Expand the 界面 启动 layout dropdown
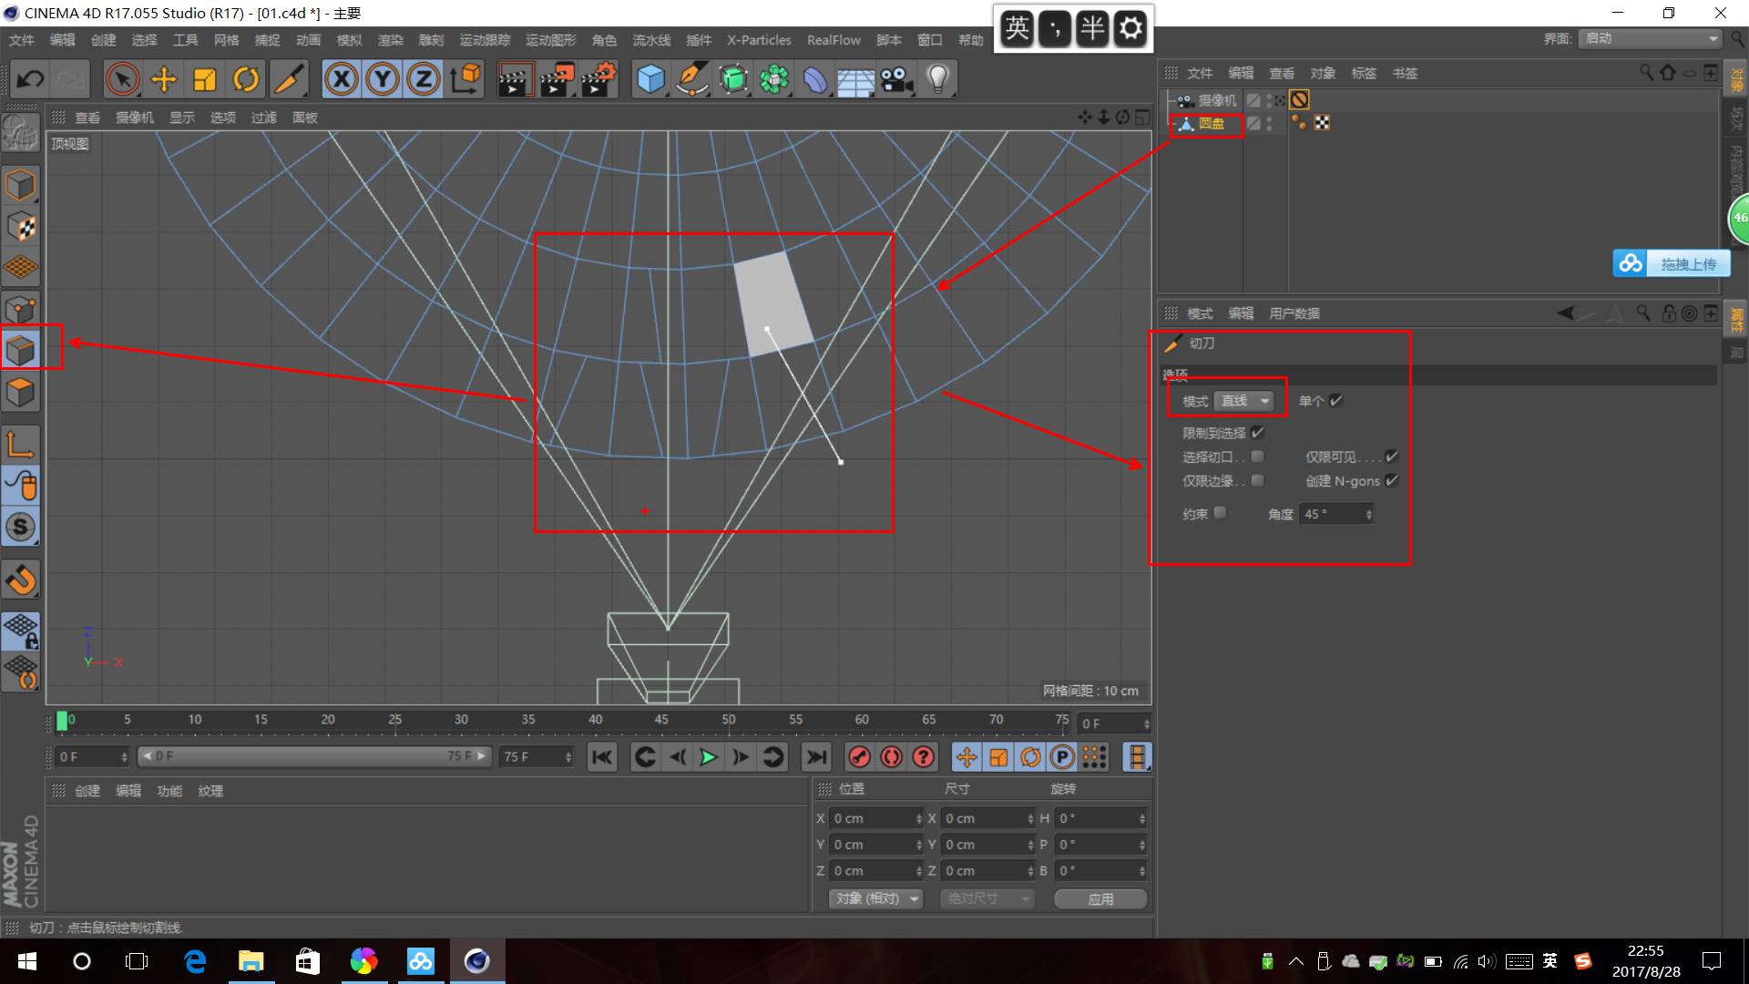 pos(1650,38)
